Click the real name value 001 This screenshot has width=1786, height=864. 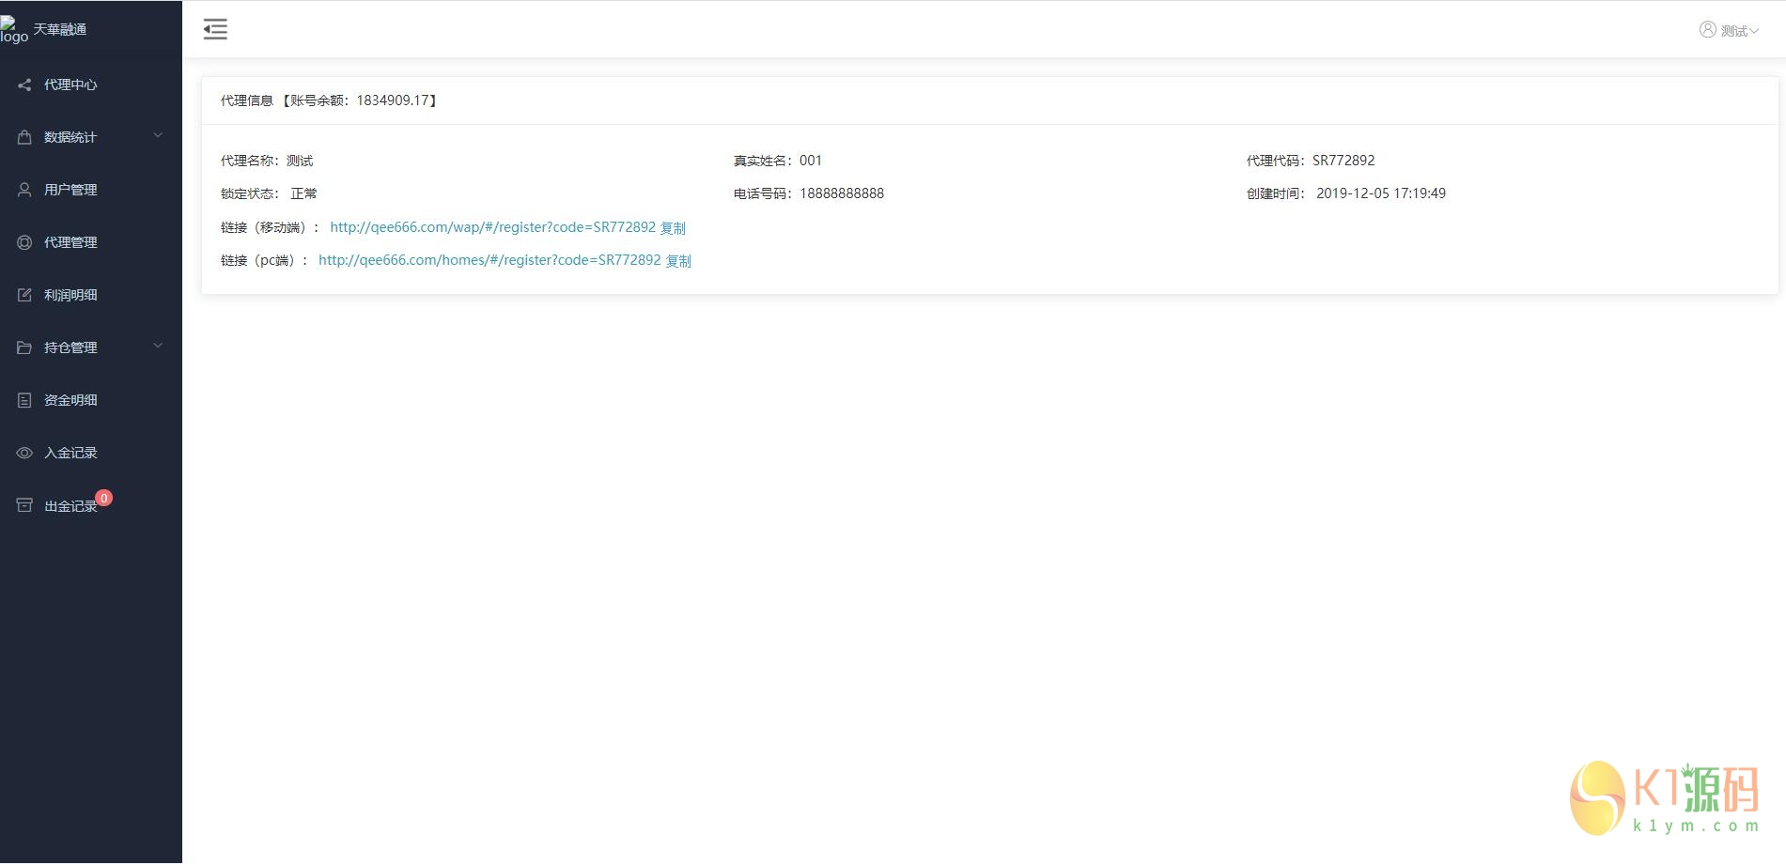pyautogui.click(x=811, y=161)
